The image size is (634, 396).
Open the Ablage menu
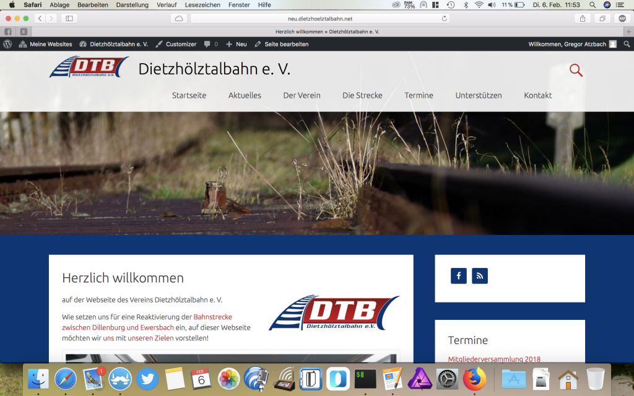coord(59,5)
